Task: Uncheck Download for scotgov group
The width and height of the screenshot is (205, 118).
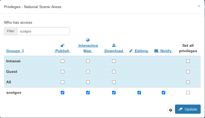Action: tap(114, 93)
